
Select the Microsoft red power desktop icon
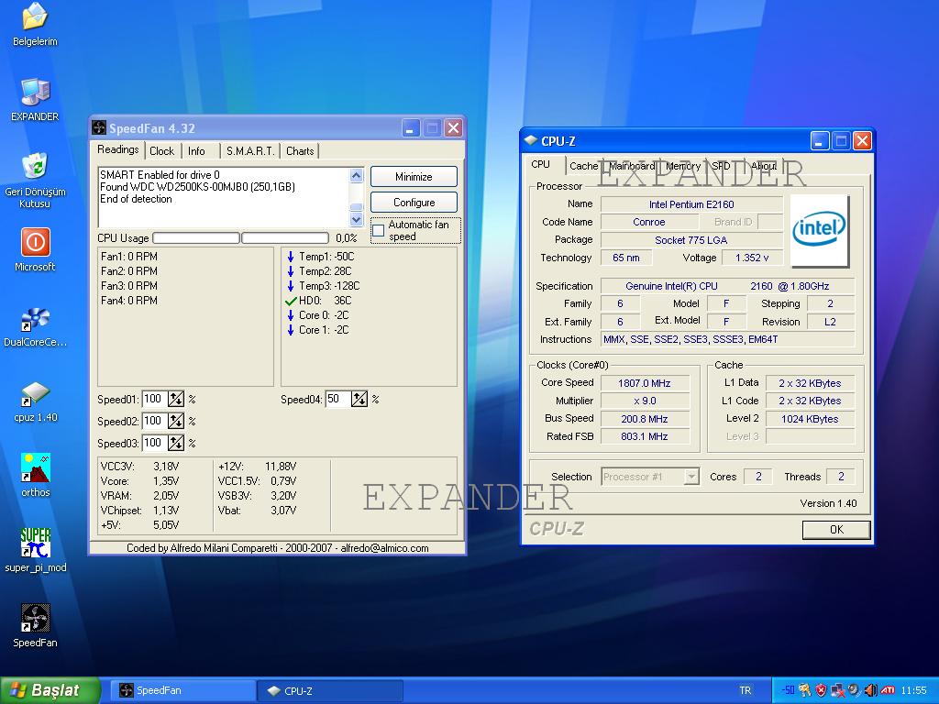click(36, 242)
